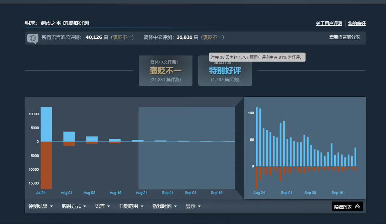Expand the 购得方式 filter dropdown
This screenshot has width=386, height=224.
click(74, 206)
